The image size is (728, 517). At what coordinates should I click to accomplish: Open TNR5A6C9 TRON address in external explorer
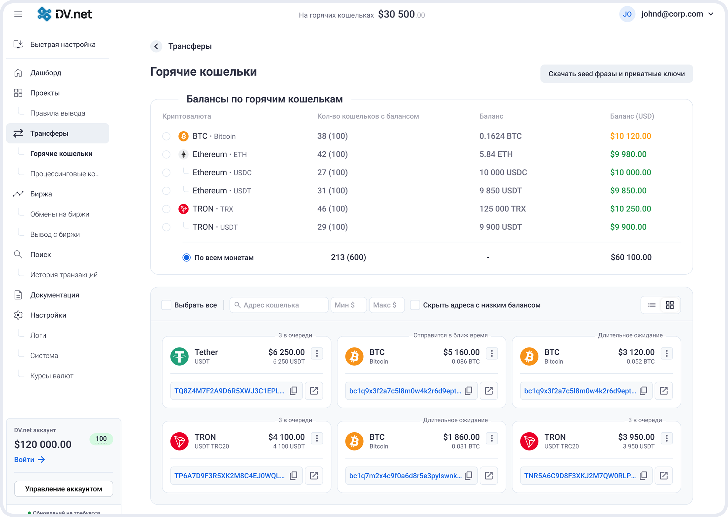point(663,475)
